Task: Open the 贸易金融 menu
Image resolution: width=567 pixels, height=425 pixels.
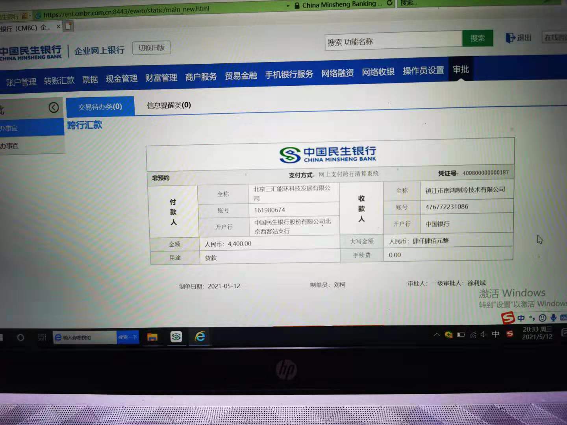Action: (241, 76)
